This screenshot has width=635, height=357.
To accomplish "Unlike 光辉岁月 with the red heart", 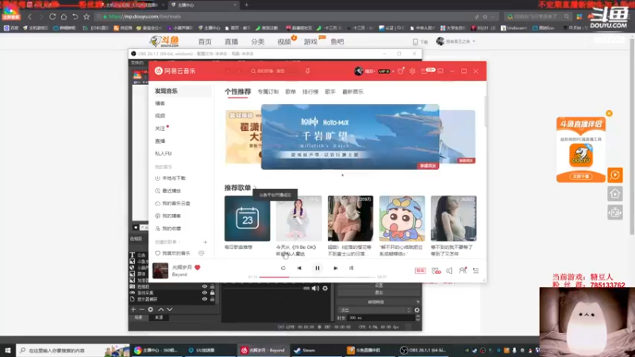I will click(x=198, y=267).
